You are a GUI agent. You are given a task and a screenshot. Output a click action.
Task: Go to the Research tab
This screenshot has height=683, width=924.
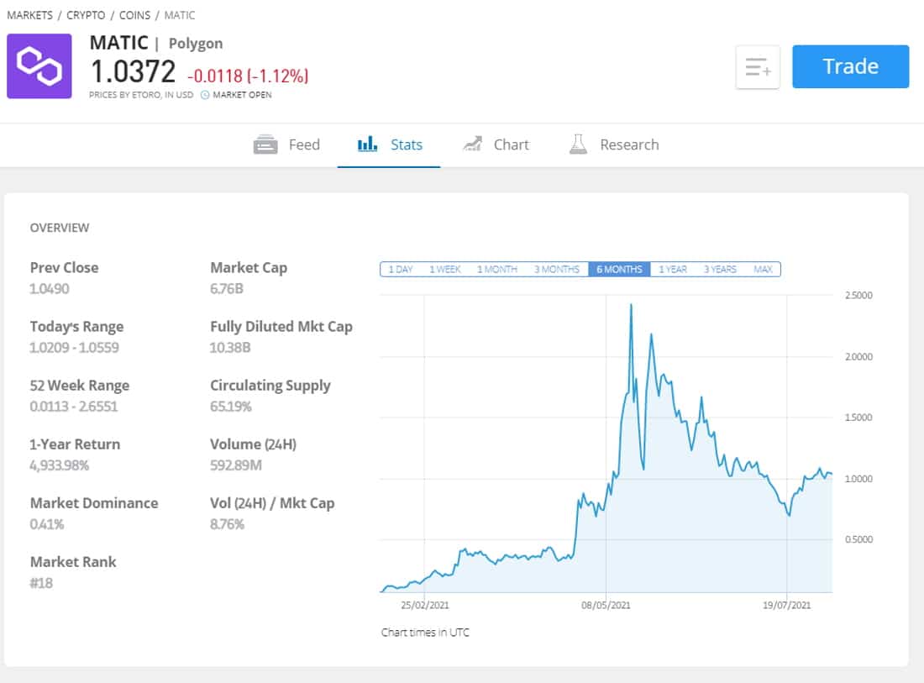pyautogui.click(x=613, y=145)
